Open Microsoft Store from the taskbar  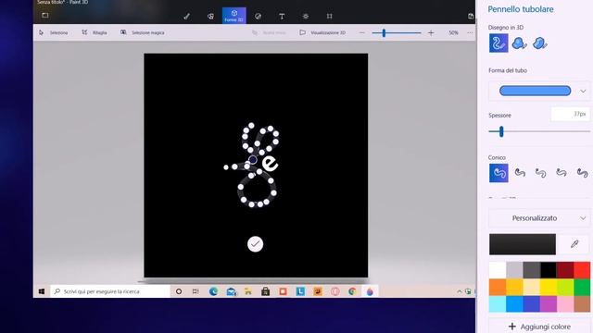tap(266, 291)
